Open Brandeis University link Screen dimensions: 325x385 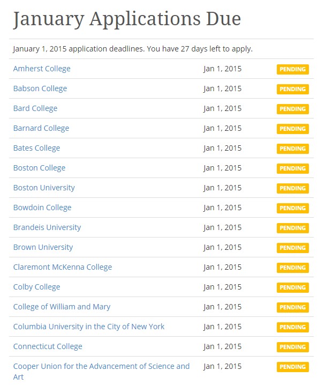pos(47,227)
